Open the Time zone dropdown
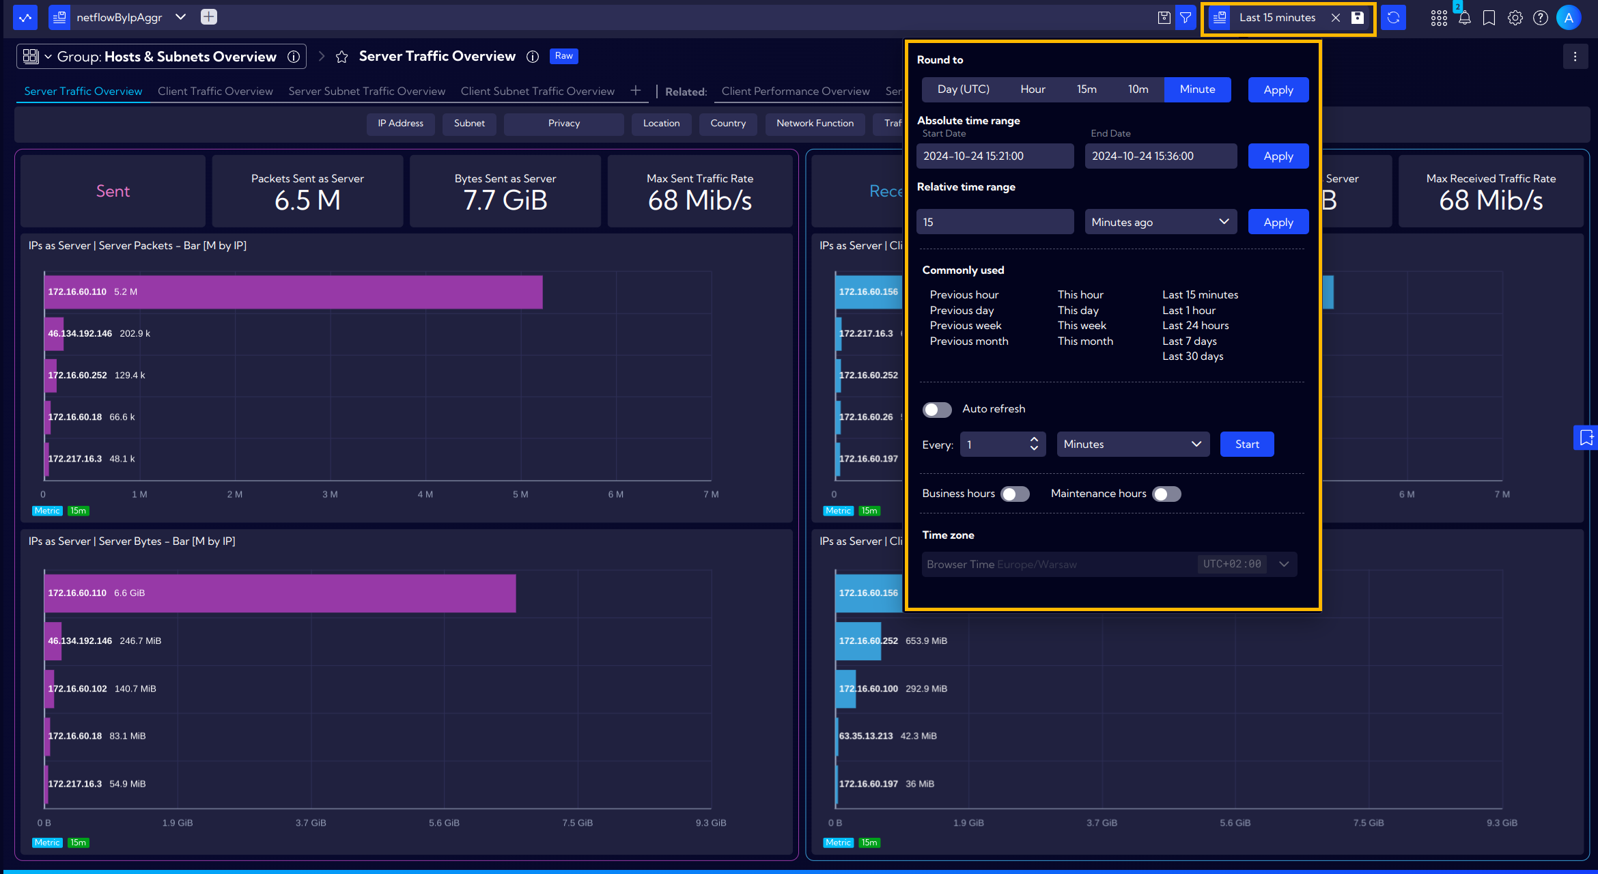This screenshot has height=874, width=1598. click(x=1109, y=564)
